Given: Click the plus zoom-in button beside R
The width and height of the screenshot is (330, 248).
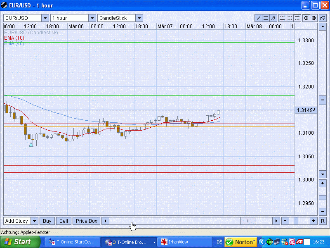Looking at the screenshot, I should point(314,221).
